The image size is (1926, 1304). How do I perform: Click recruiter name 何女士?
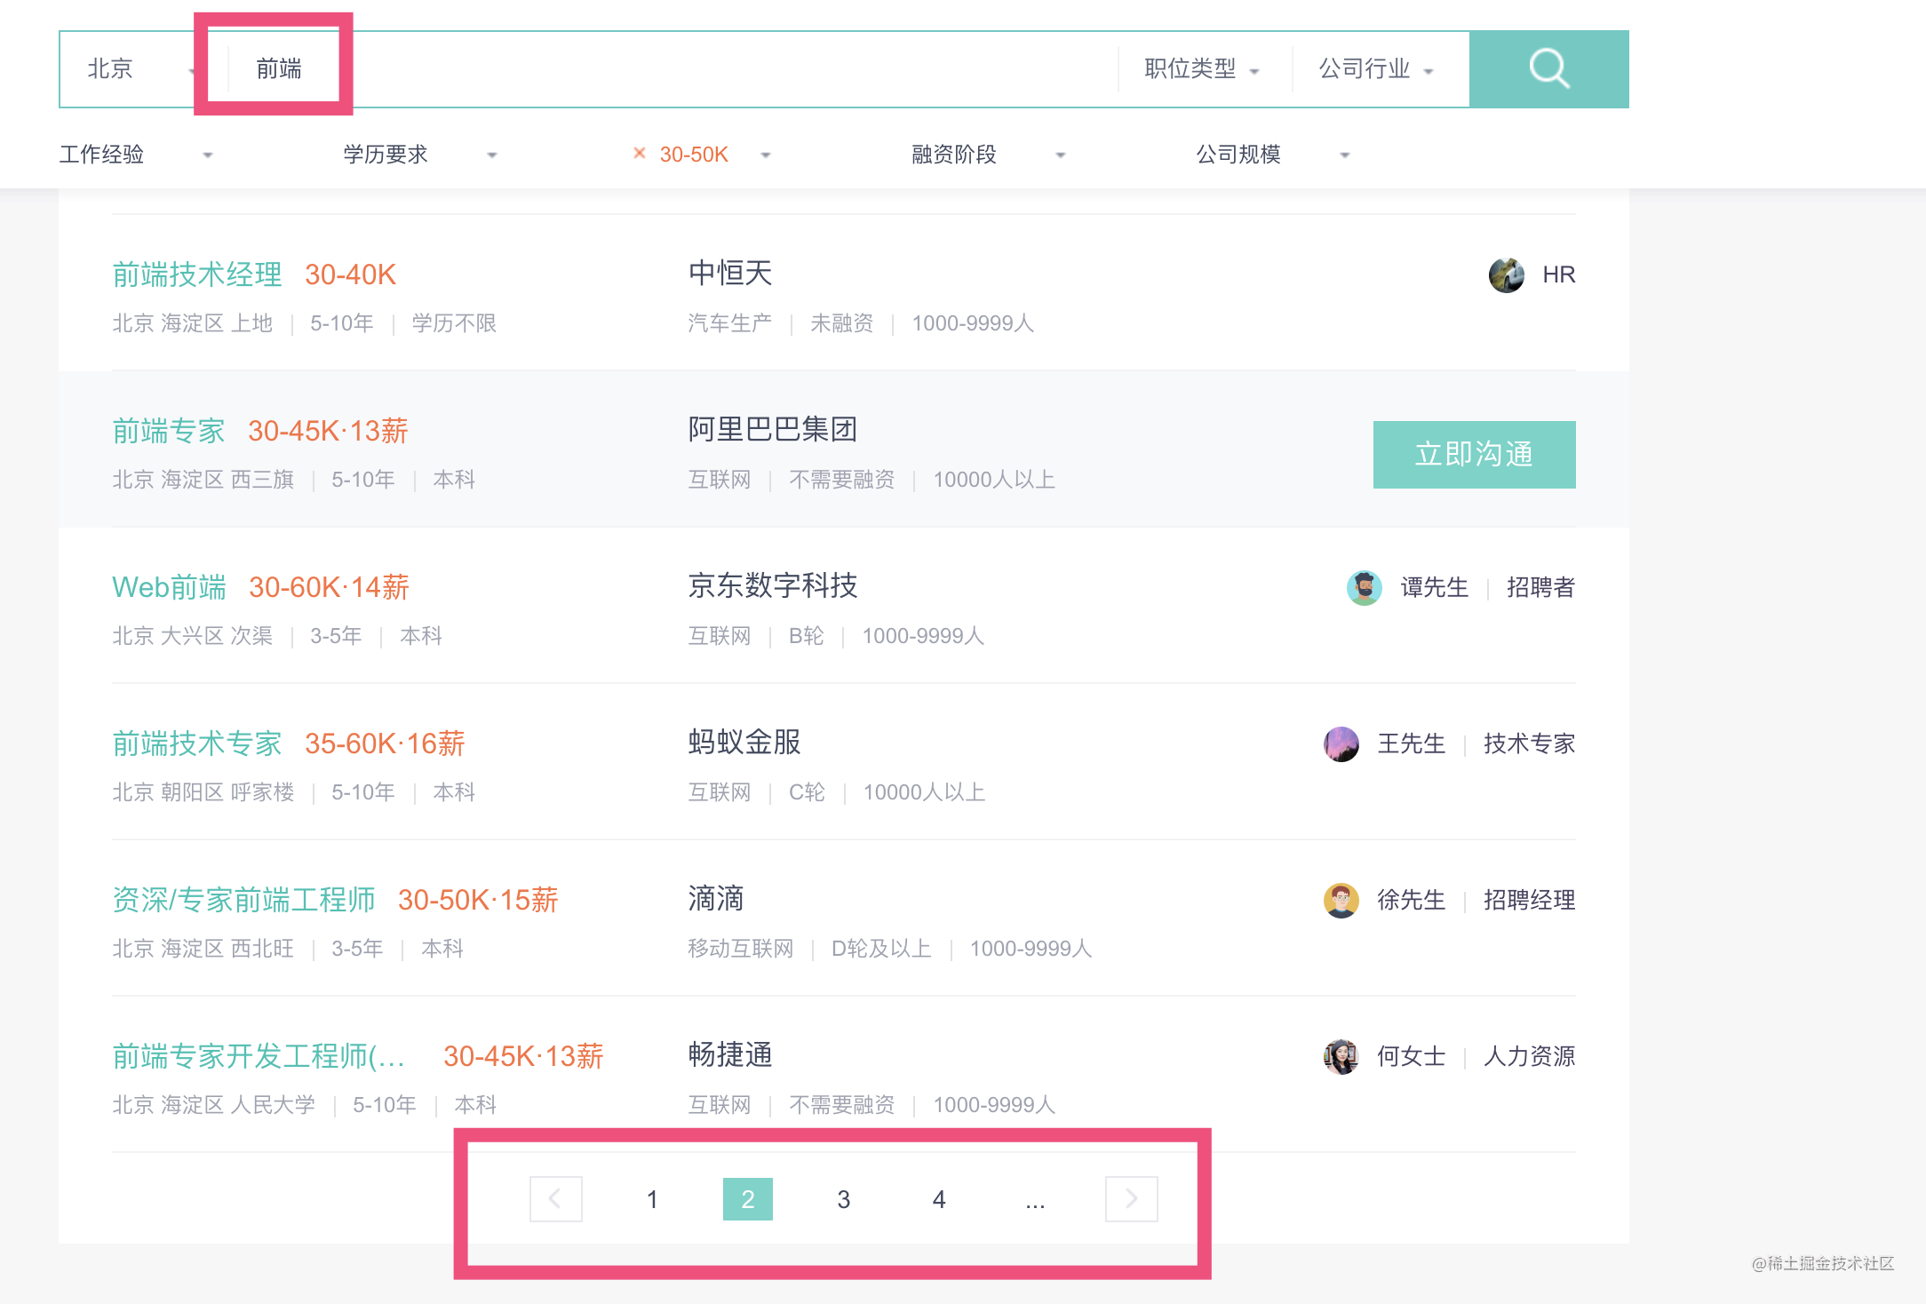(x=1412, y=1057)
